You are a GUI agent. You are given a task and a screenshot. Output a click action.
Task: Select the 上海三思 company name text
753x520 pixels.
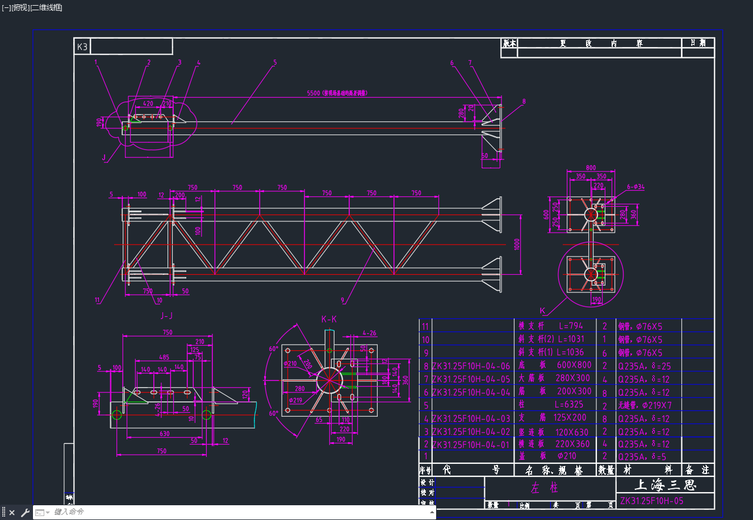point(665,485)
